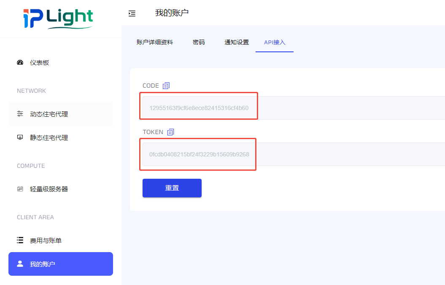Switch to the 通知设置 tab
The height and width of the screenshot is (285, 445).
pyautogui.click(x=237, y=42)
